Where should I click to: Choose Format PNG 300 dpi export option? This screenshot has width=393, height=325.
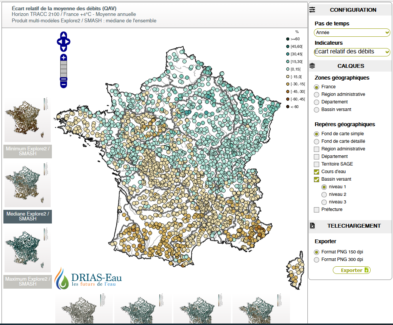(317, 259)
